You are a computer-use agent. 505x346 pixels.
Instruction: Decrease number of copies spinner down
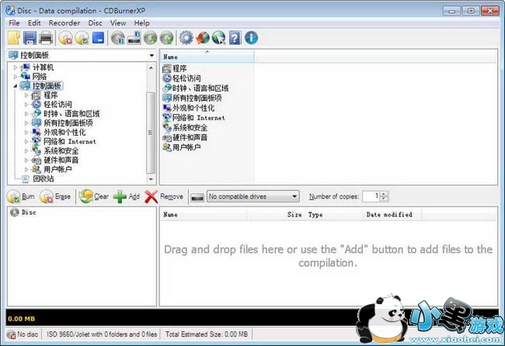(x=384, y=199)
